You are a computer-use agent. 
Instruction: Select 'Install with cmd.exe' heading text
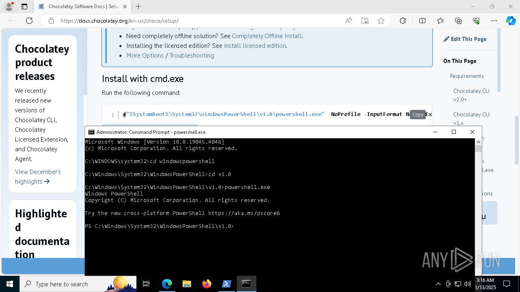tap(143, 79)
